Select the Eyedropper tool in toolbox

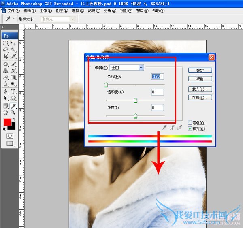pyautogui.click(x=13, y=106)
